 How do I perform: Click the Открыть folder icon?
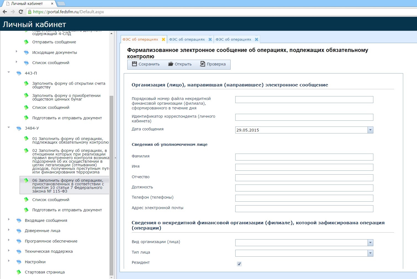pyautogui.click(x=171, y=64)
